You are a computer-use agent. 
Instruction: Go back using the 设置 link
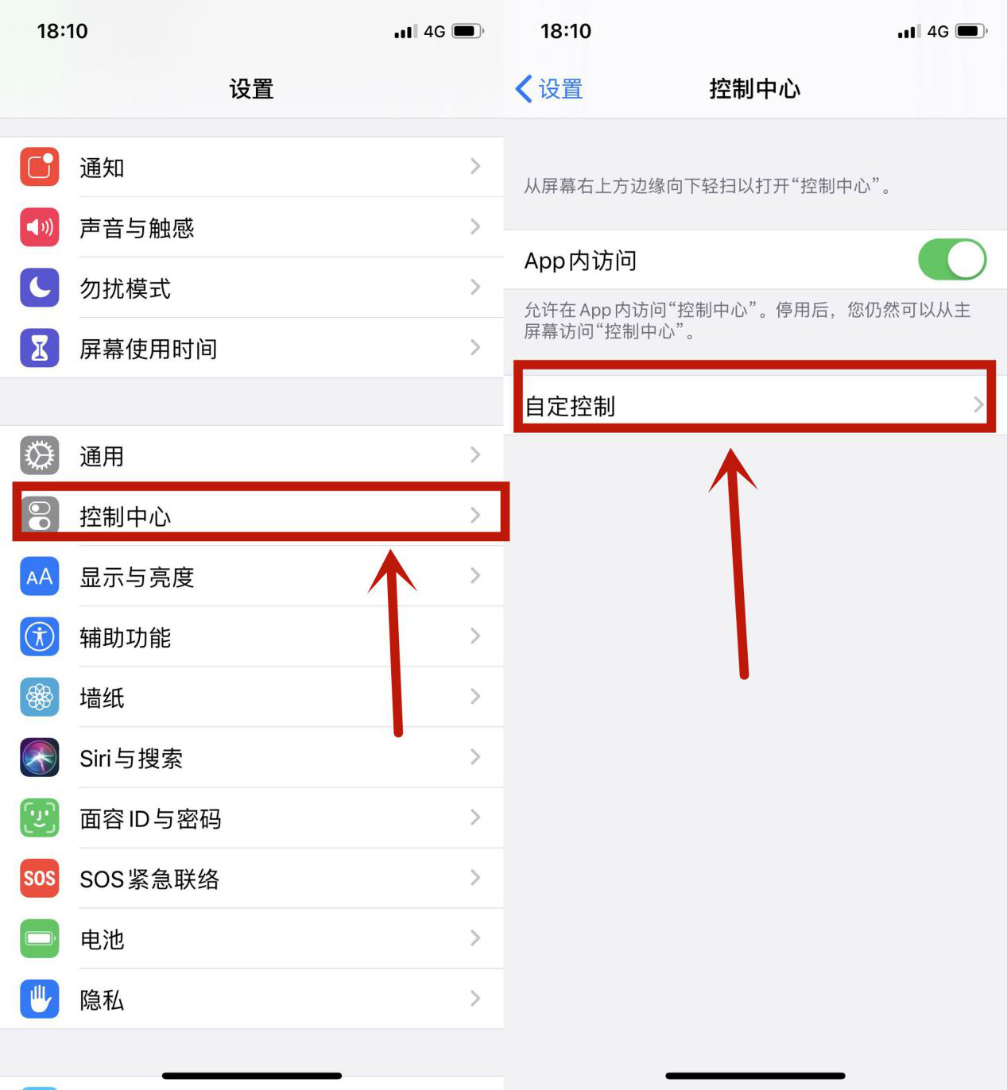(560, 89)
